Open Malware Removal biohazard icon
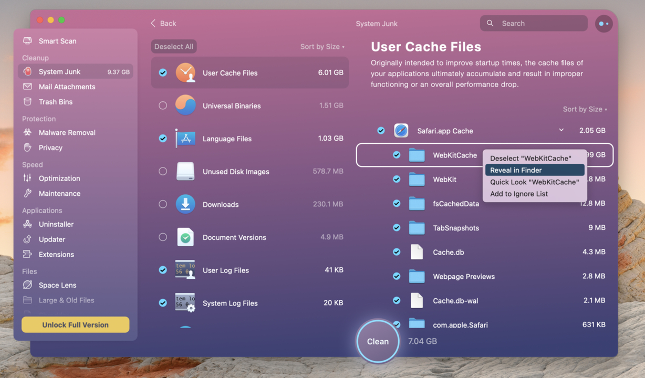The width and height of the screenshot is (645, 378). click(x=27, y=132)
